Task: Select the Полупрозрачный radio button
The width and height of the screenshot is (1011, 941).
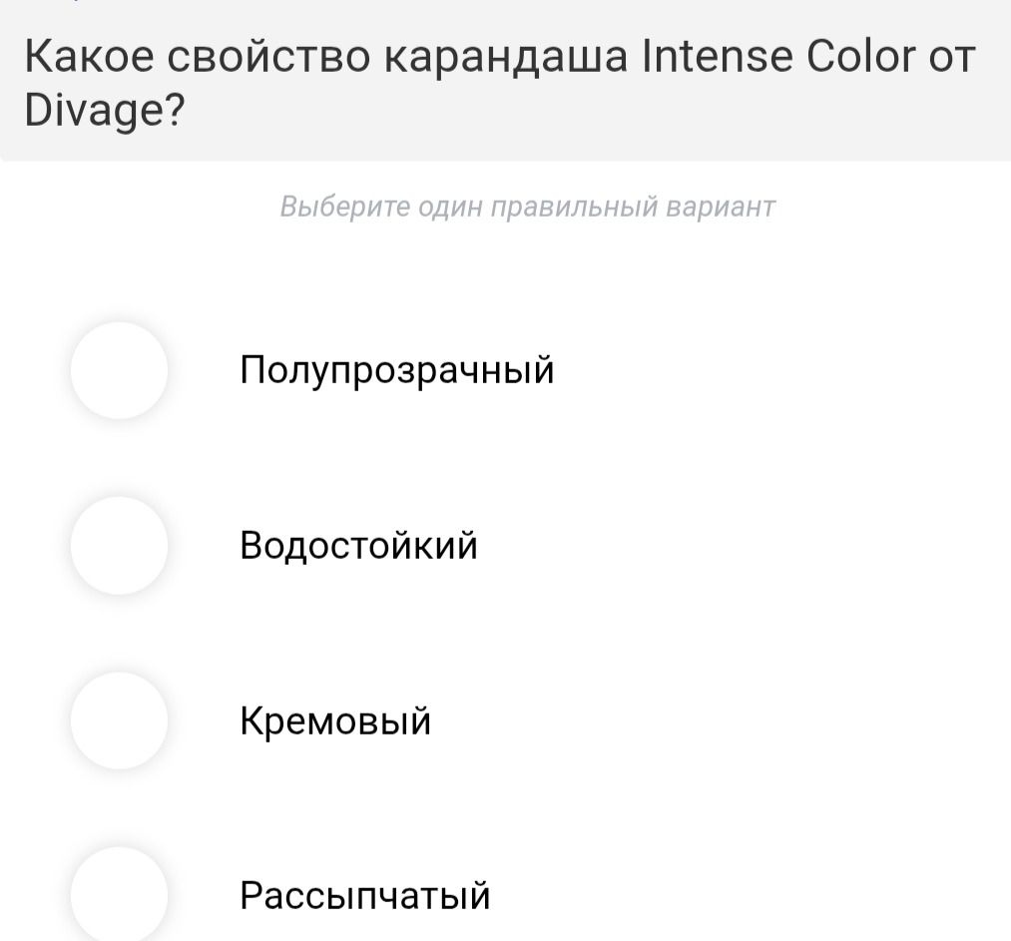Action: point(120,370)
